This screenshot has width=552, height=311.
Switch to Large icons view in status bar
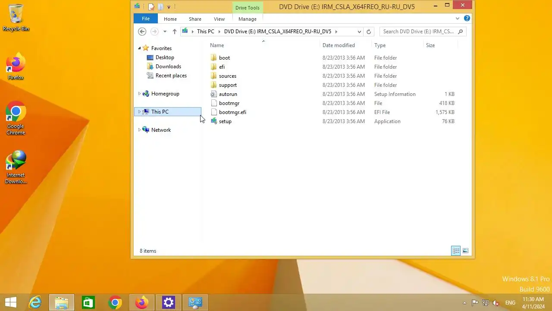point(465,251)
